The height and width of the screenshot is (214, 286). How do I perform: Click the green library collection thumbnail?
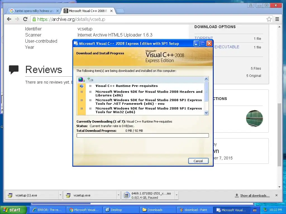[254, 118]
